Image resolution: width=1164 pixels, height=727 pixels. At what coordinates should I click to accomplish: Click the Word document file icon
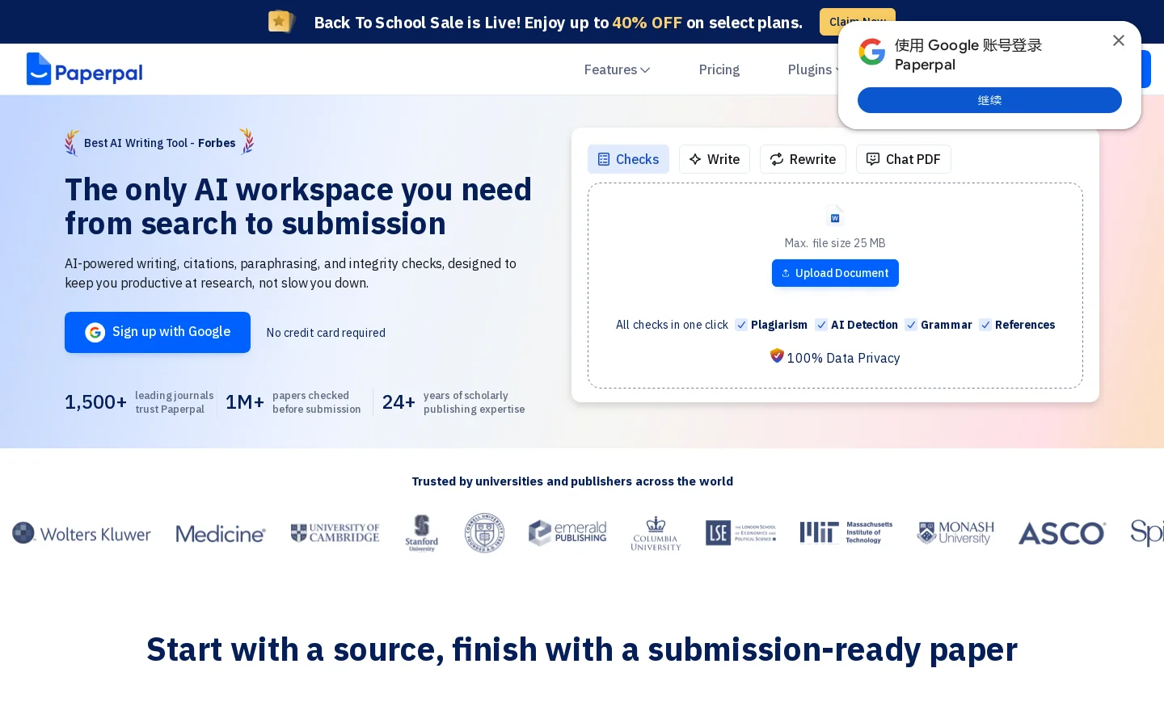835,216
